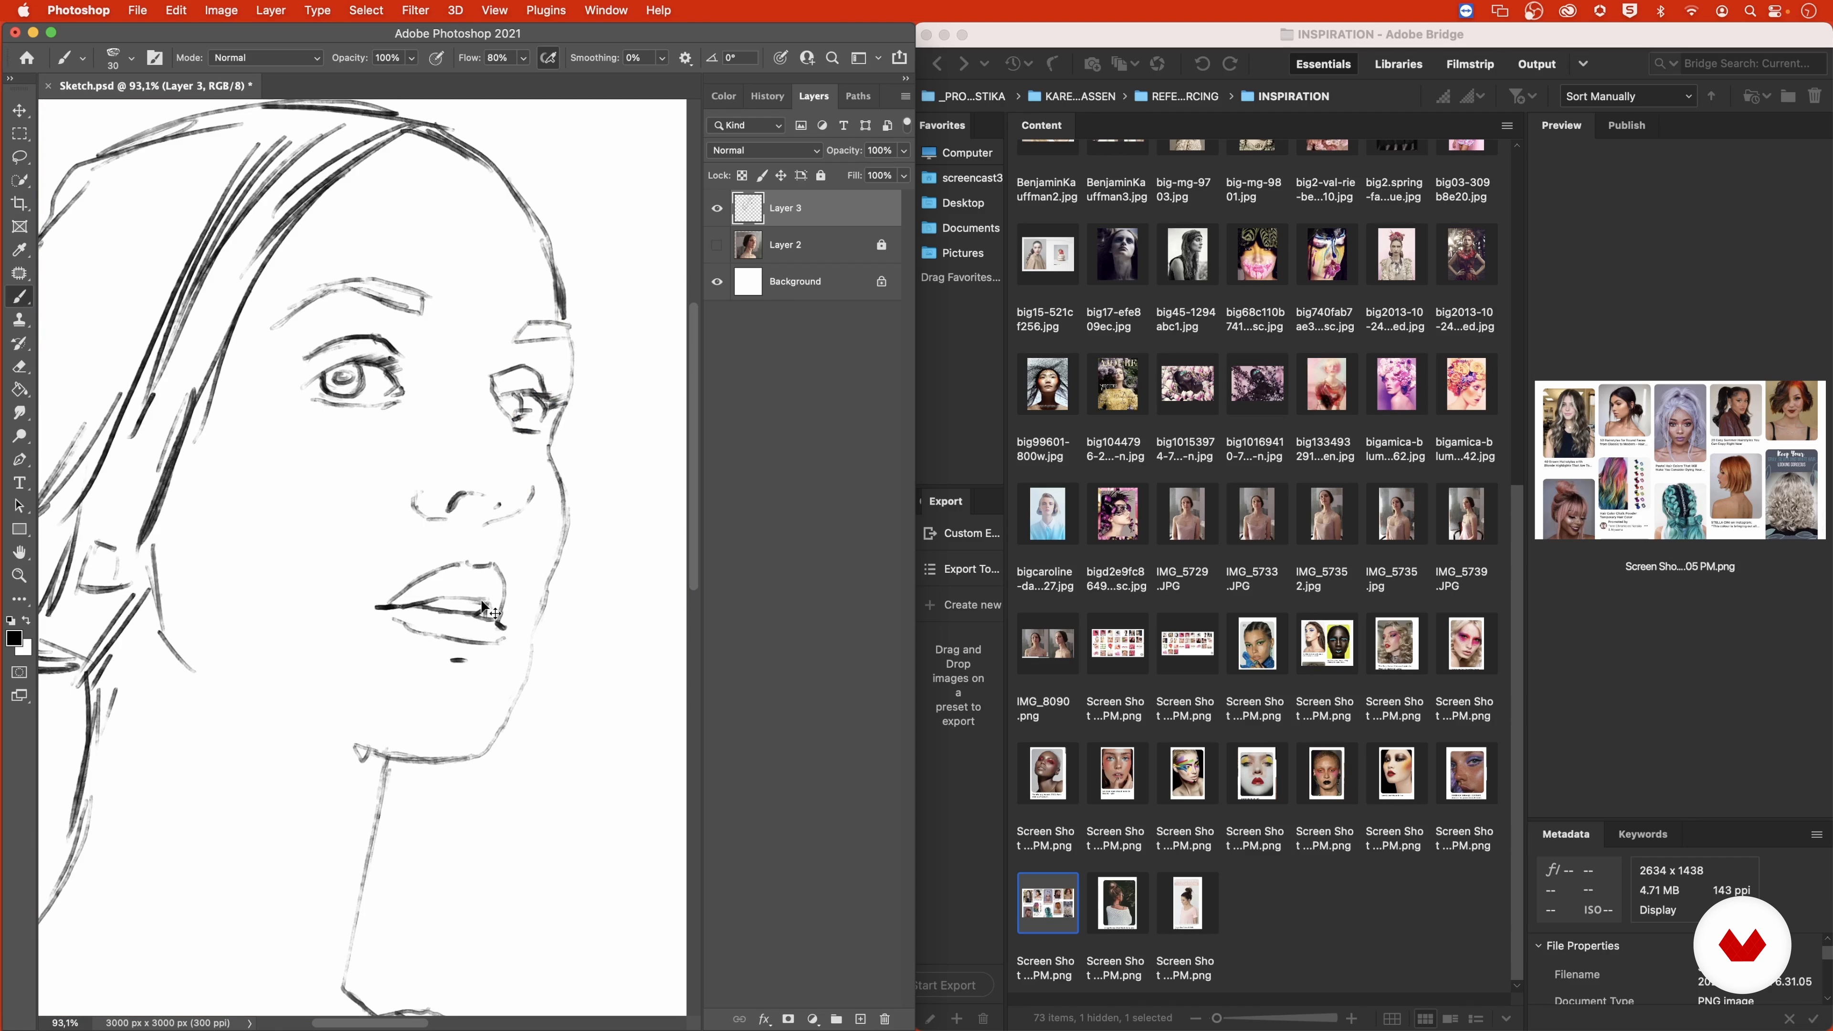The image size is (1833, 1031).
Task: Click the Delete layer trash icon
Action: 885,1020
